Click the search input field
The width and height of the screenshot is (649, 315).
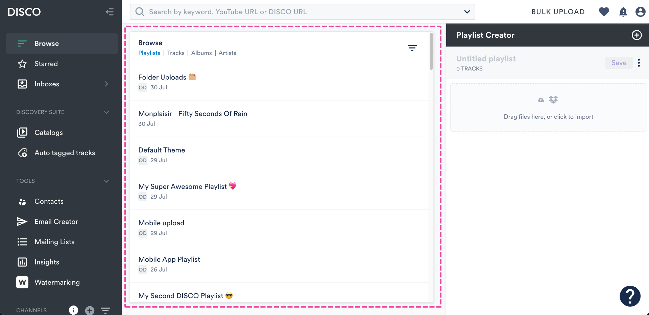pyautogui.click(x=303, y=12)
